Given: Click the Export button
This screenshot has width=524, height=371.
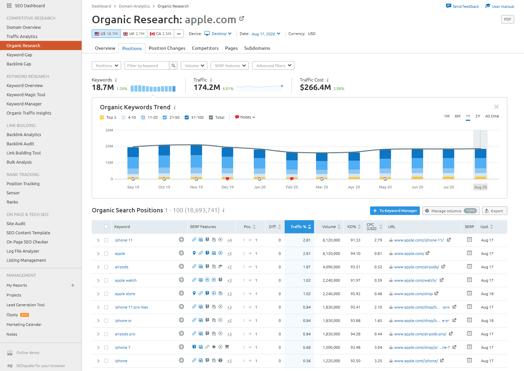Looking at the screenshot, I should 494,211.
